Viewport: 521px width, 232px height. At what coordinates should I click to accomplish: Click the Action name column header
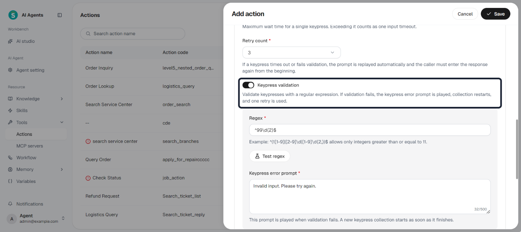tap(99, 52)
